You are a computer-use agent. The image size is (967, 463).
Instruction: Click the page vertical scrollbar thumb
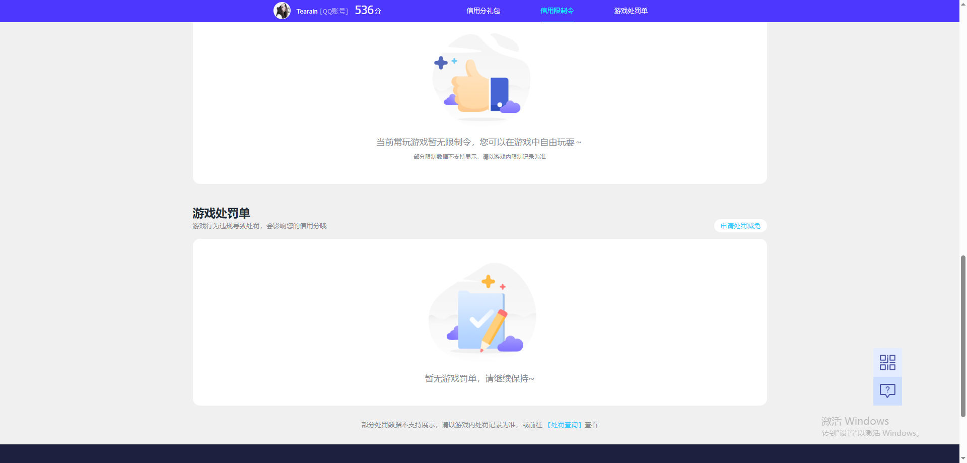pyautogui.click(x=963, y=336)
